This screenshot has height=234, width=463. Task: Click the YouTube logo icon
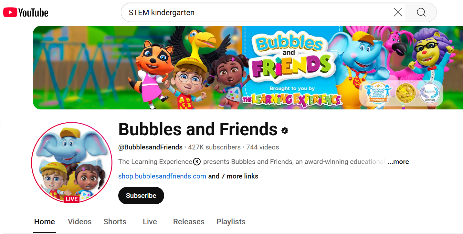click(26, 13)
